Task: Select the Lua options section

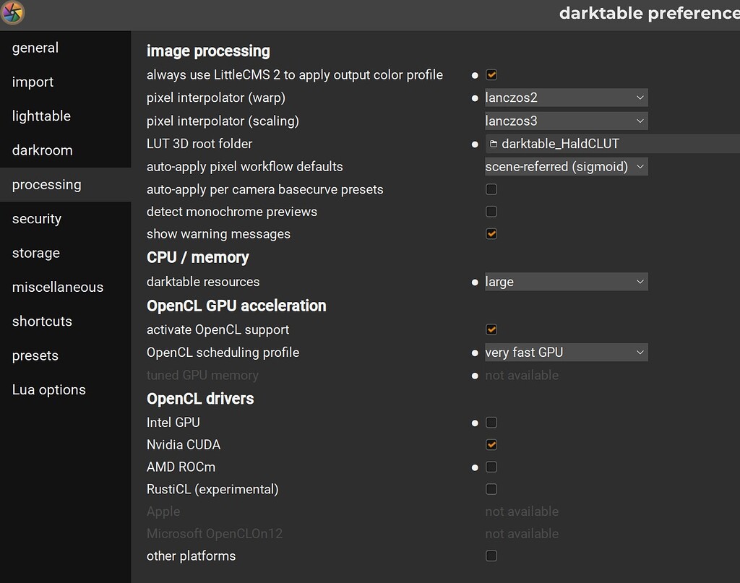Action: point(48,389)
